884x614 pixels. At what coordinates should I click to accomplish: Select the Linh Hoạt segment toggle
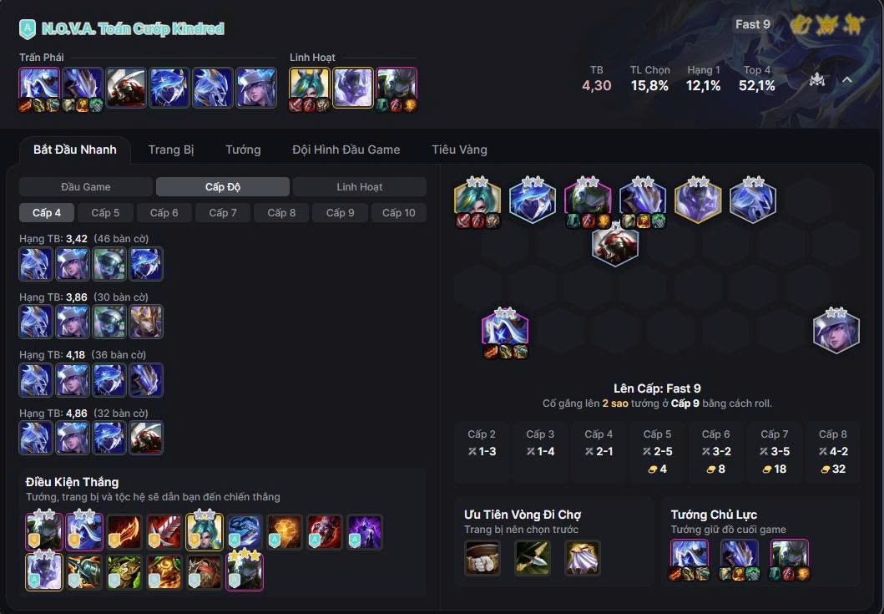[x=359, y=187]
